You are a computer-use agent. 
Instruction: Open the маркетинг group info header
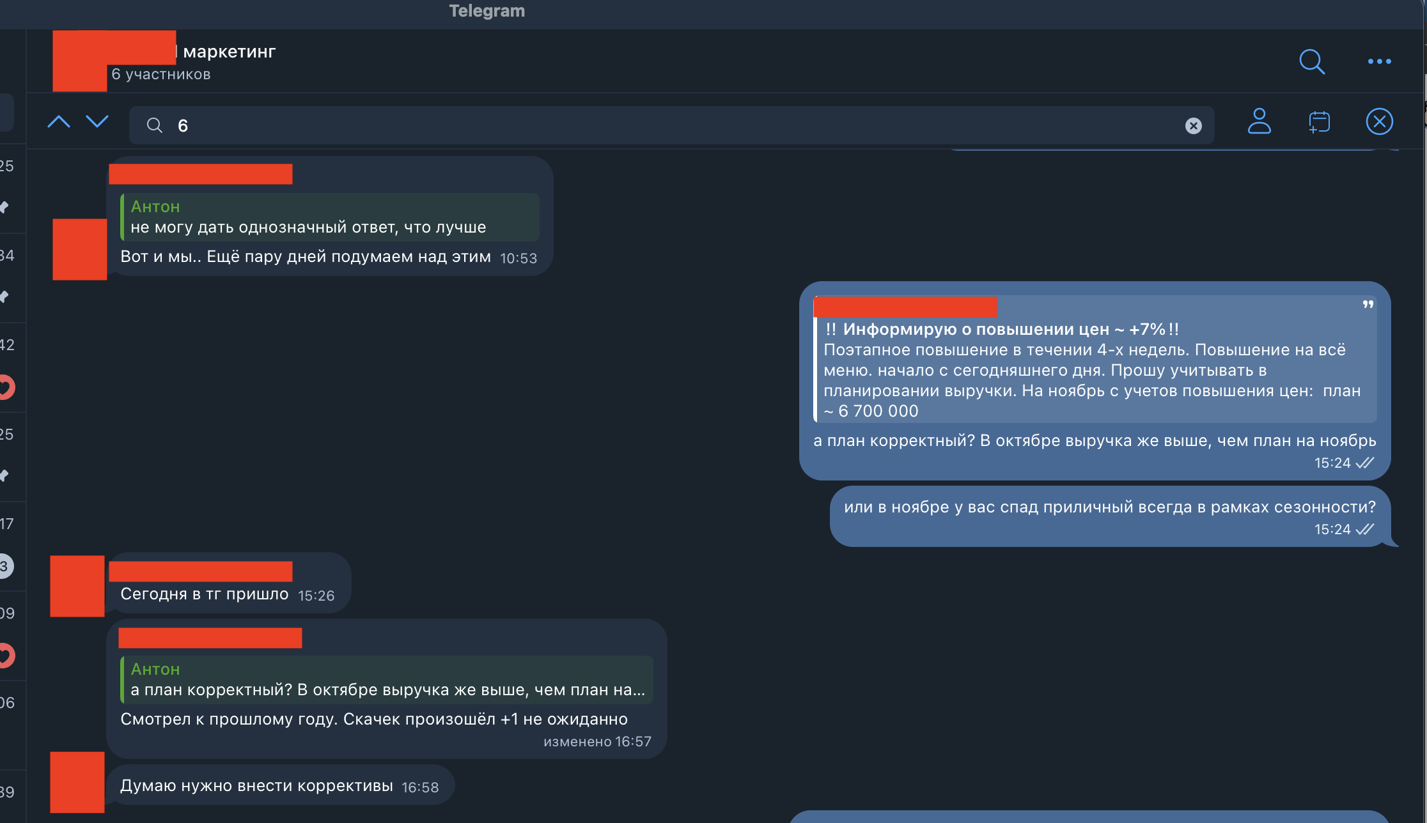point(229,51)
